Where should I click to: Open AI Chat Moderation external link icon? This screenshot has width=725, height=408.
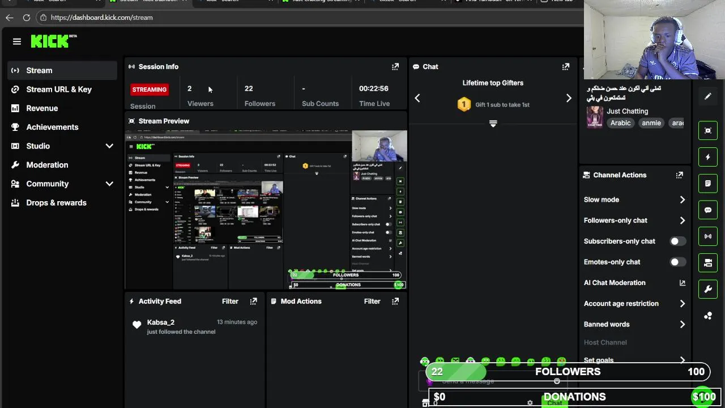point(682,283)
